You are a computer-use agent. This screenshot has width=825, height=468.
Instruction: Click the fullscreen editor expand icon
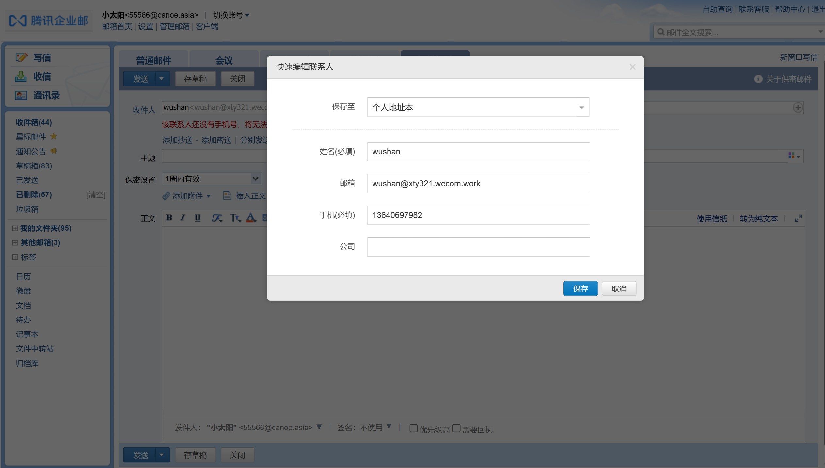pyautogui.click(x=798, y=218)
